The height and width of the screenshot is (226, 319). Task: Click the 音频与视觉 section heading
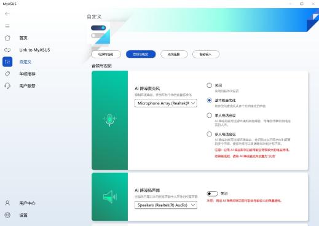click(102, 66)
